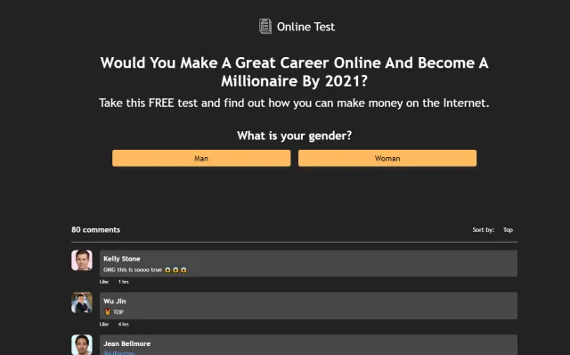Click the mention link in Jean Bellmore's comment
The image size is (570, 355).
pyautogui.click(x=118, y=353)
